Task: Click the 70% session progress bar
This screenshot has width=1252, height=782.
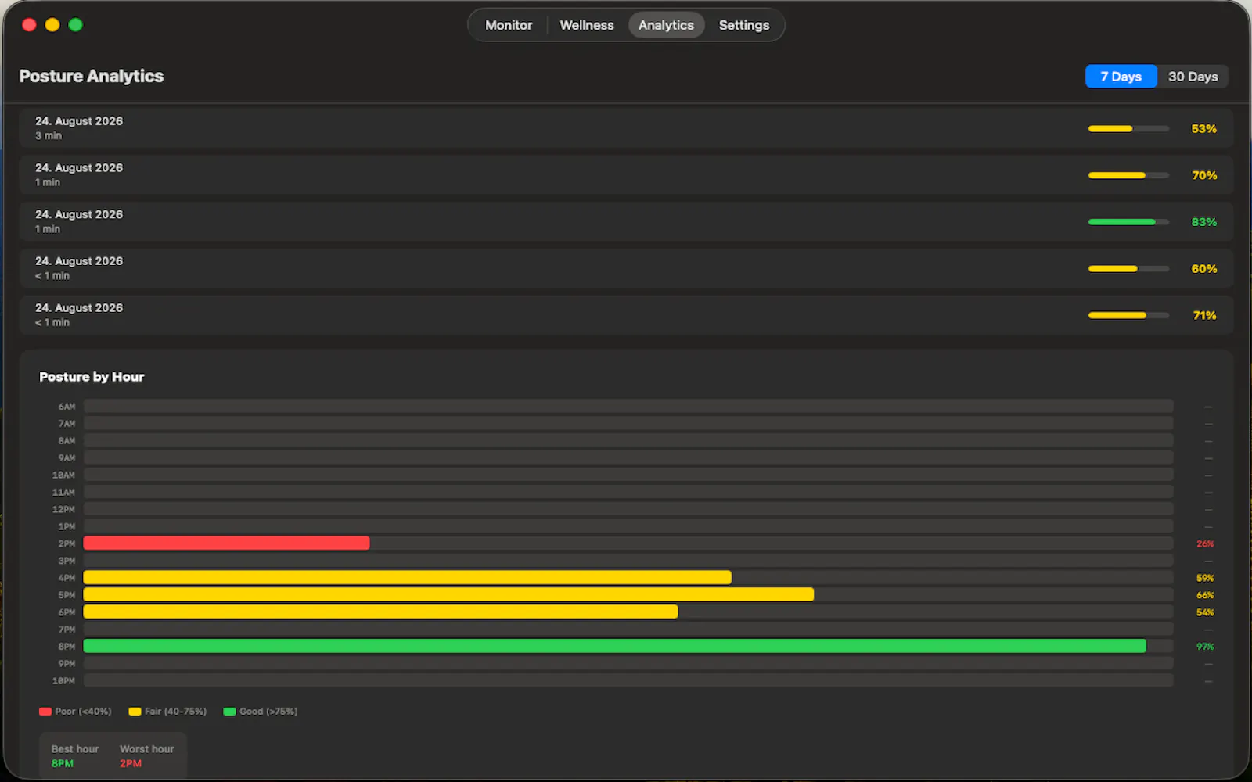Action: 1128,175
